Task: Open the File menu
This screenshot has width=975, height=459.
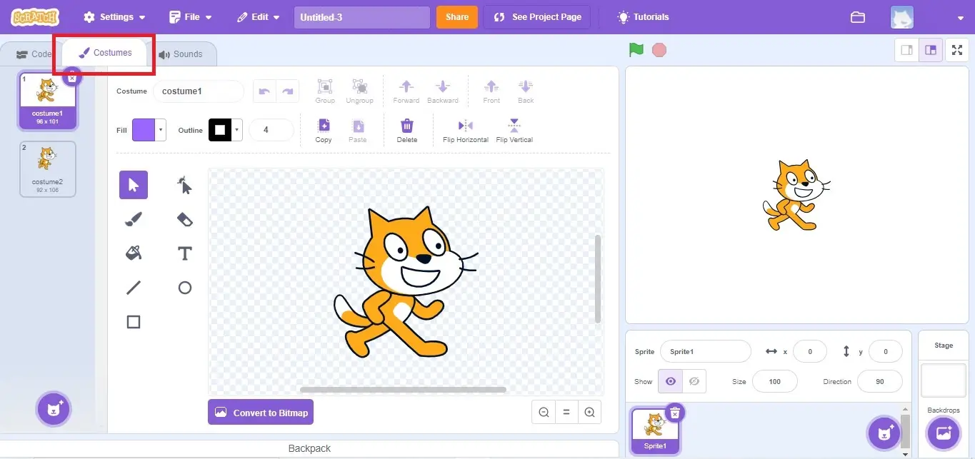Action: (x=190, y=17)
